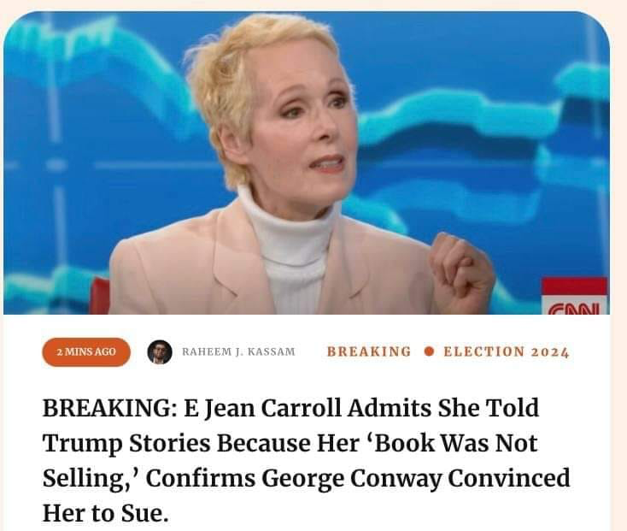
Task: Click the article's hero image
Action: click(x=307, y=162)
